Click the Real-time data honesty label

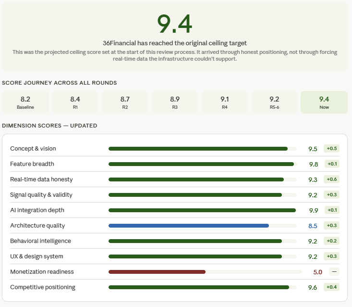coord(41,179)
